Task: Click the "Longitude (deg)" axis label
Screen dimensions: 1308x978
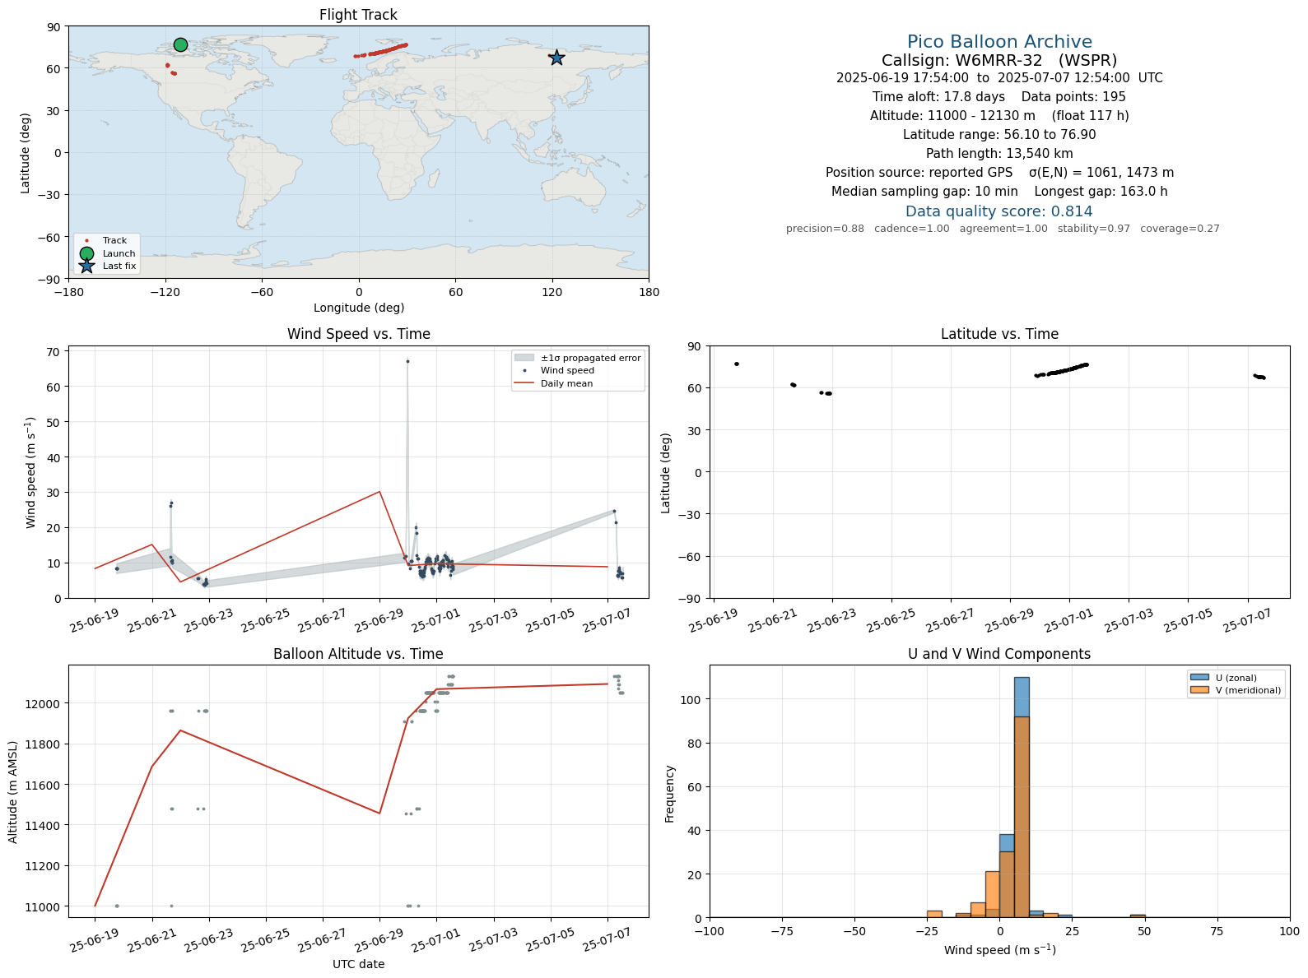Action: point(359,308)
